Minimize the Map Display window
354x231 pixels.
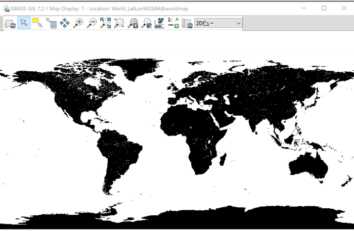coord(304,8)
